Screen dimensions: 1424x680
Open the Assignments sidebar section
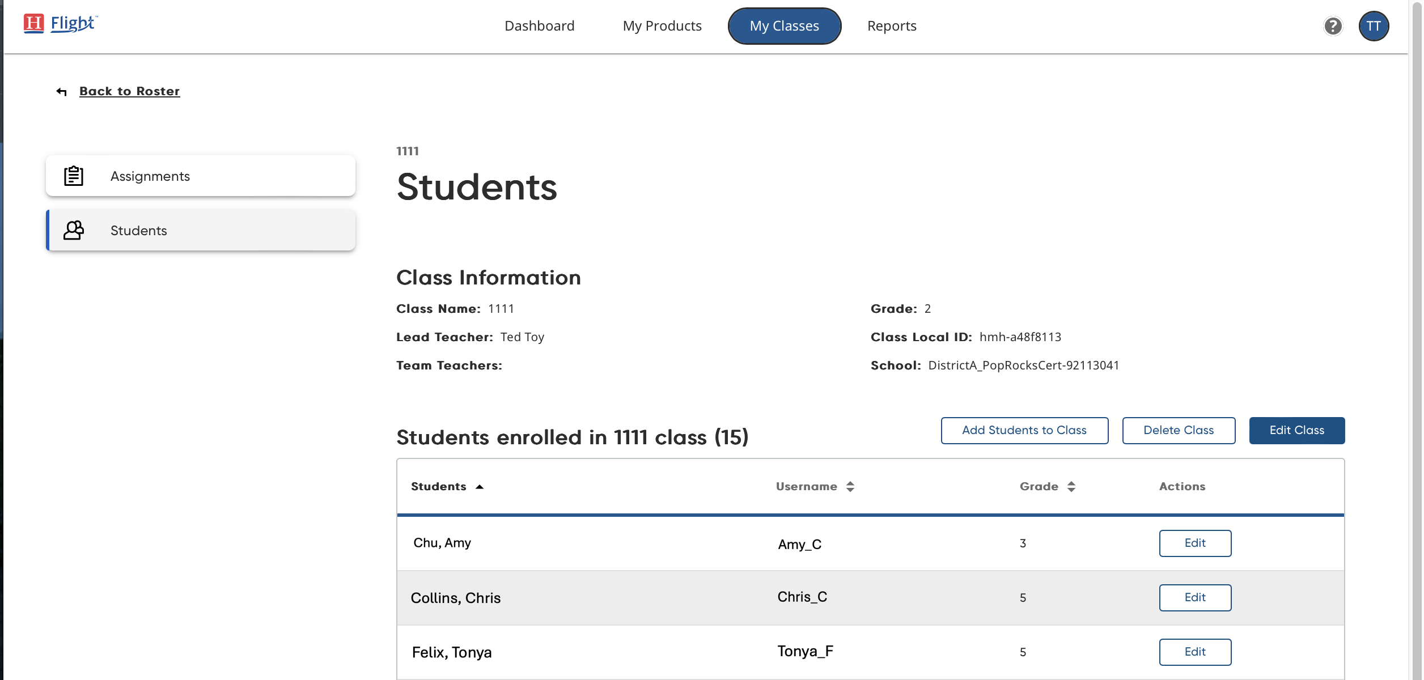[150, 176]
